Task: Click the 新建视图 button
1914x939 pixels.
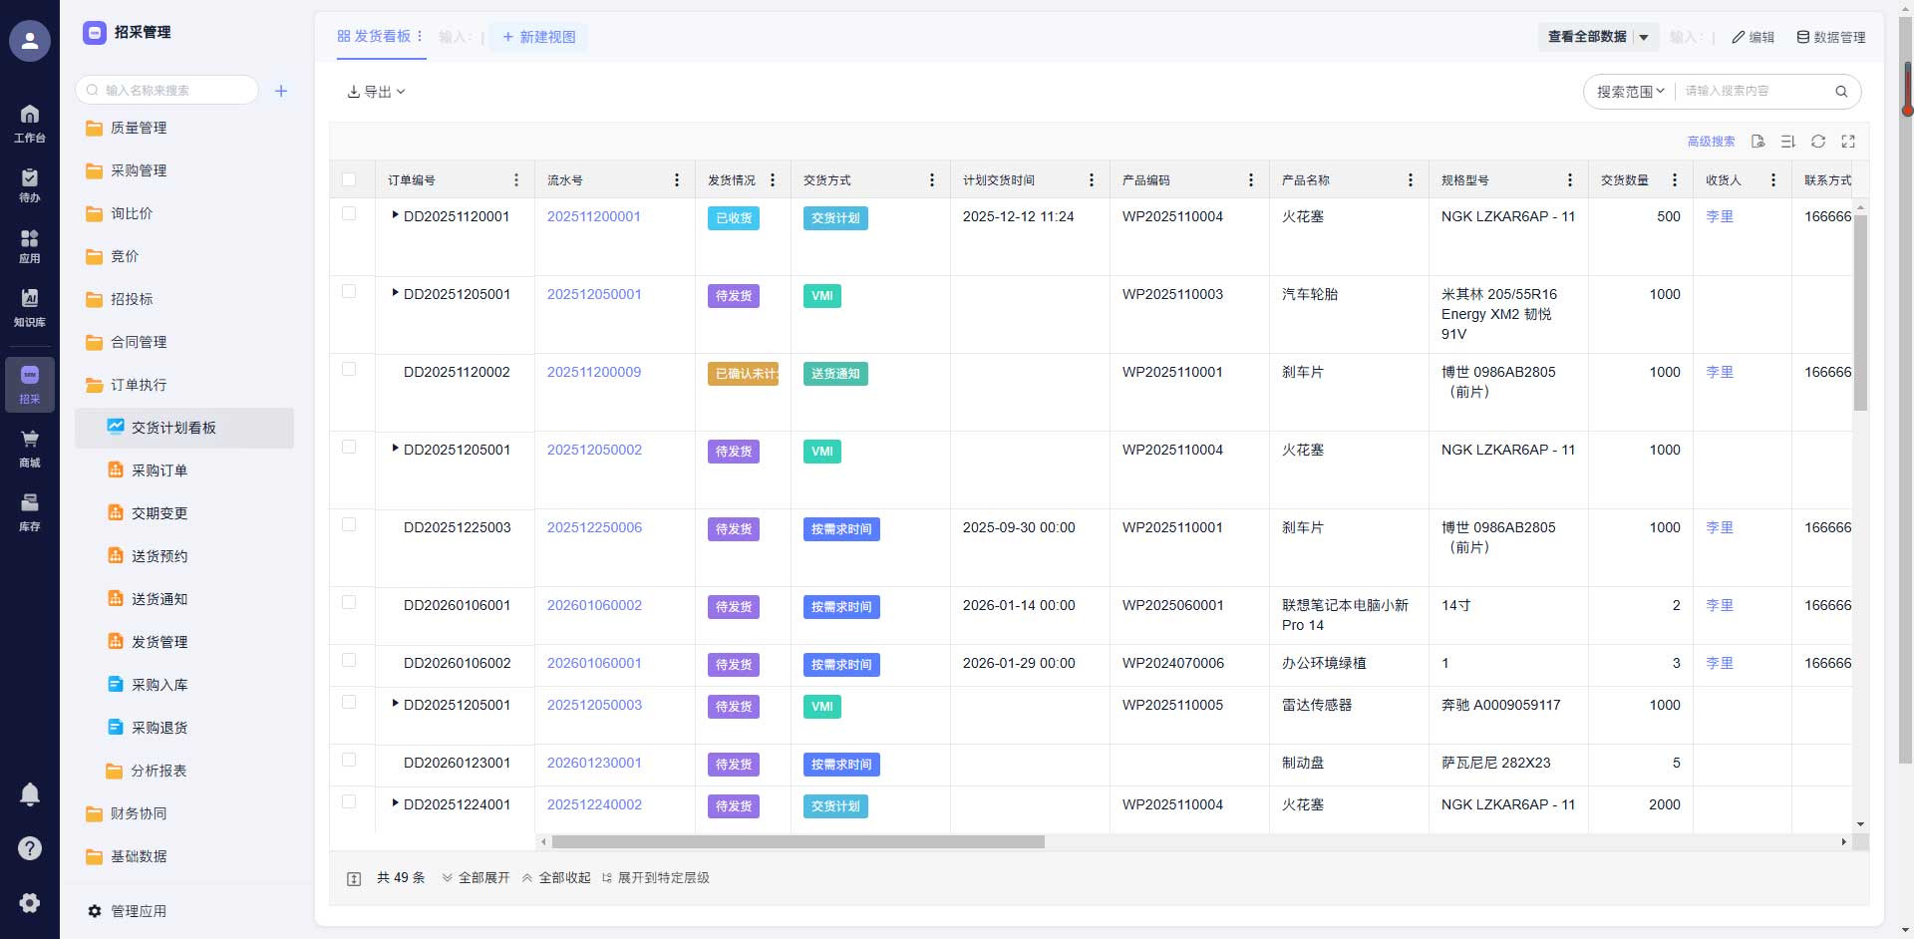Action: [x=538, y=37]
